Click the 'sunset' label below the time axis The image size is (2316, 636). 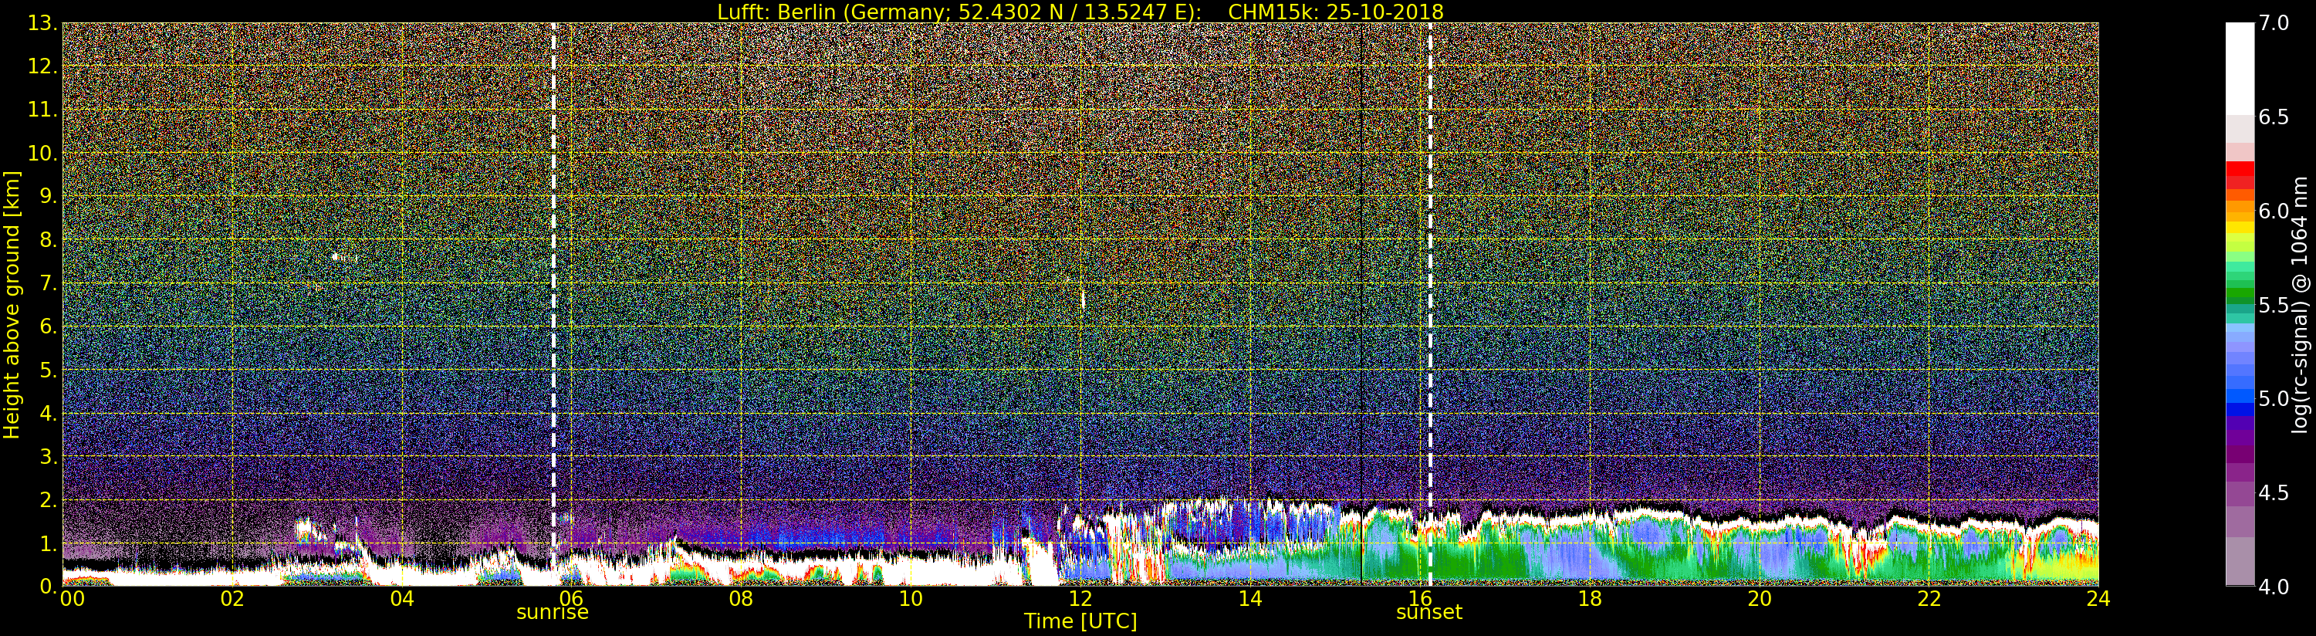(1428, 613)
